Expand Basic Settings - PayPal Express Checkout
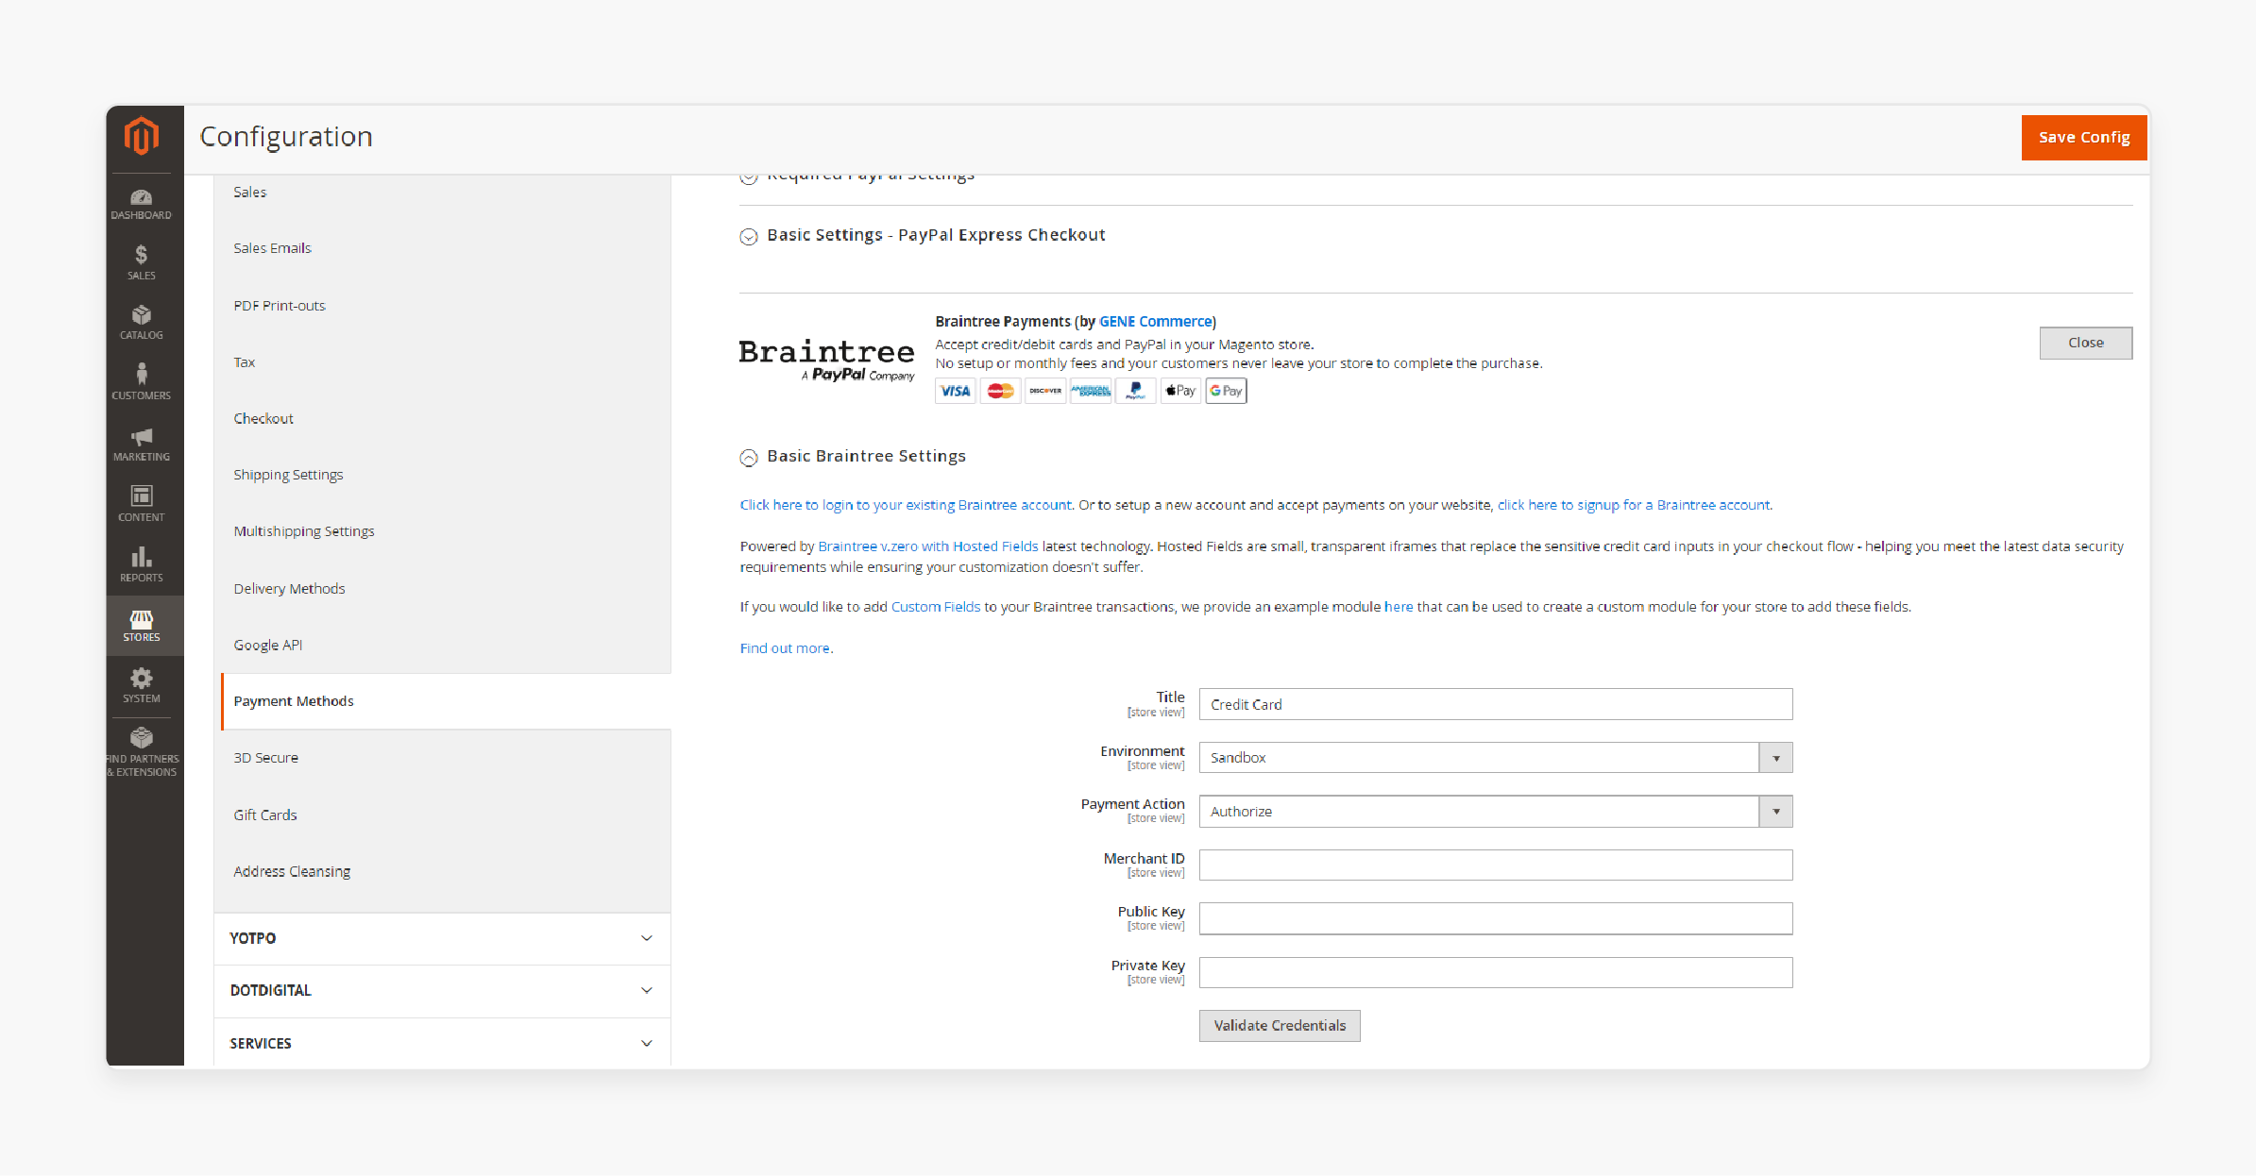Image resolution: width=2256 pixels, height=1176 pixels. point(749,237)
